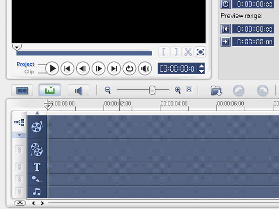The height and width of the screenshot is (209, 279).
Task: Select Clip playback mode
Action: point(29,72)
